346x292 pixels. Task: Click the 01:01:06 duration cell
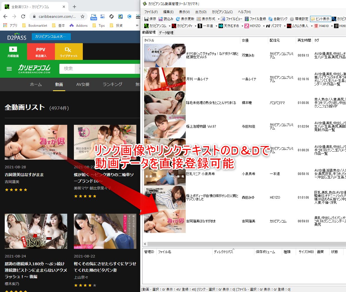pyautogui.click(x=303, y=198)
